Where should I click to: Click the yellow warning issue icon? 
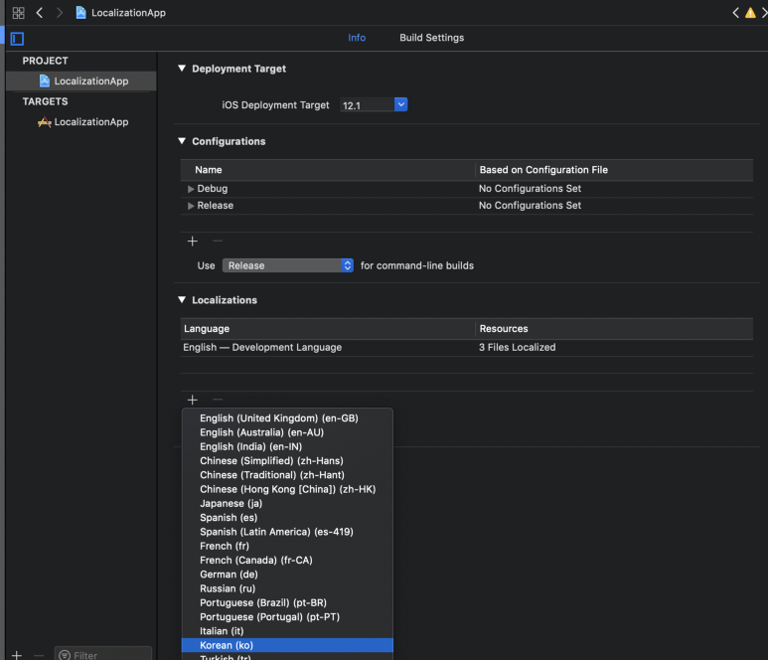point(750,13)
